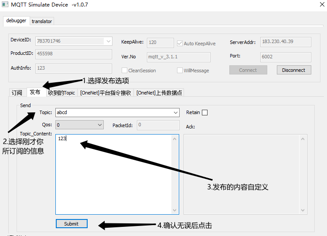
Task: Click the Ack area scrollbar up arrow
Action: tap(303, 139)
